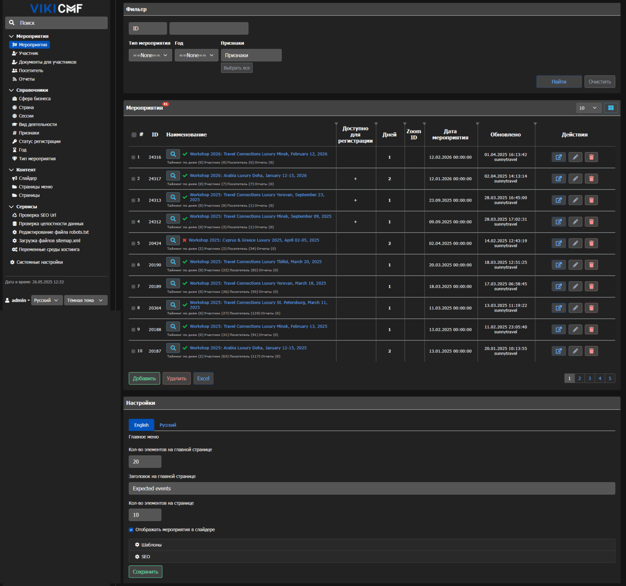
Task: Open the Тип мероприятия filter dropdown
Action: point(150,55)
